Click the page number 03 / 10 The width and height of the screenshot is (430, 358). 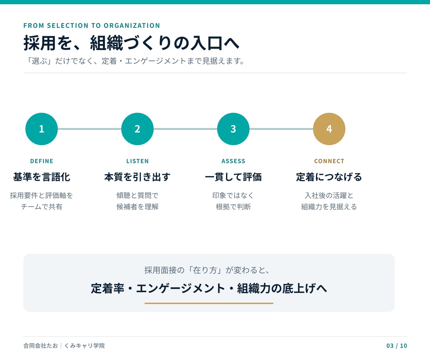(x=397, y=346)
